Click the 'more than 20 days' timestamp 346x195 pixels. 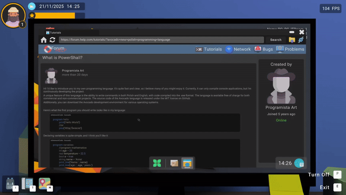click(75, 75)
